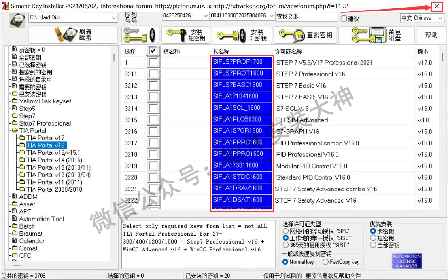Click the long name SIFLA1PLCB0300 cell
The width and height of the screenshot is (448, 280).
242,119
